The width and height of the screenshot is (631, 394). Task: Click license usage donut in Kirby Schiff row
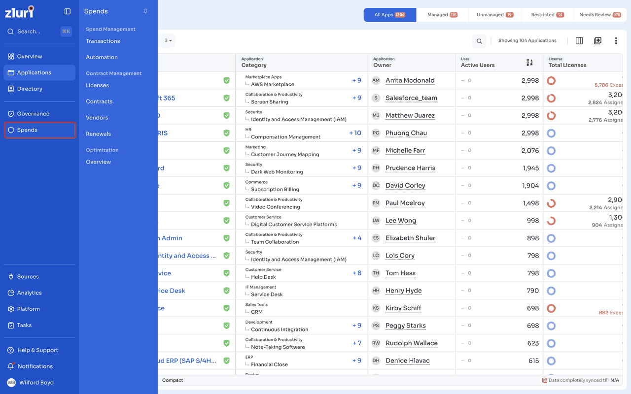tap(551, 308)
